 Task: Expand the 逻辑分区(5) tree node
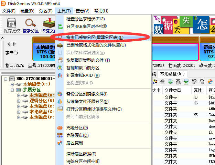pyautogui.click(x=19, y=101)
